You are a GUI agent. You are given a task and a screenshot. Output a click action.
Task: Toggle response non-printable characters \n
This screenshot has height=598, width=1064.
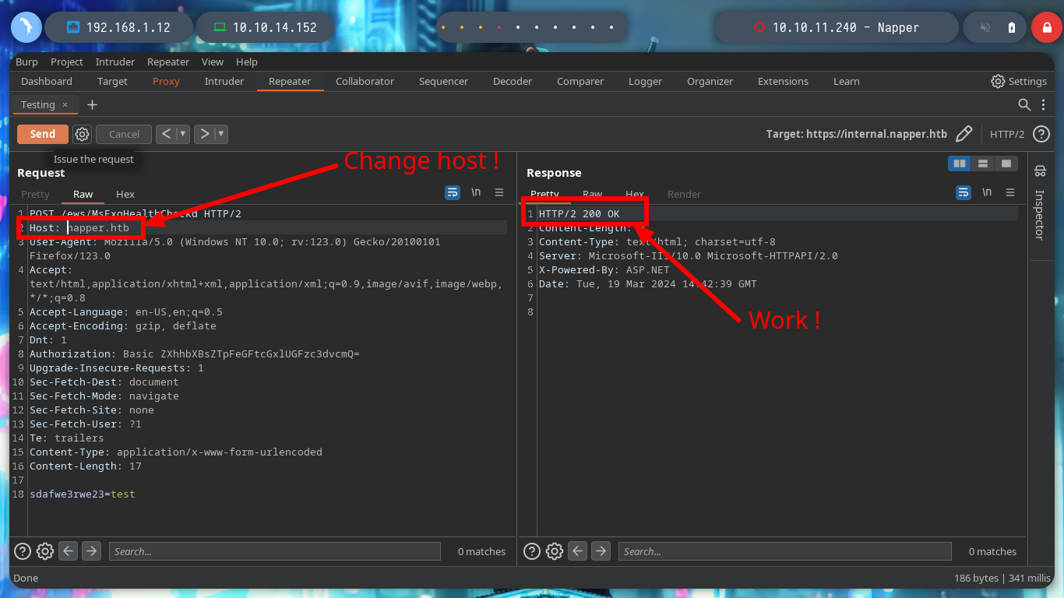click(987, 192)
